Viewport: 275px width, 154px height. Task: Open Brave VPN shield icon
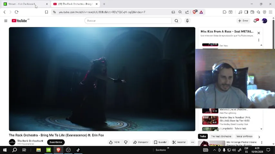[x=264, y=12]
